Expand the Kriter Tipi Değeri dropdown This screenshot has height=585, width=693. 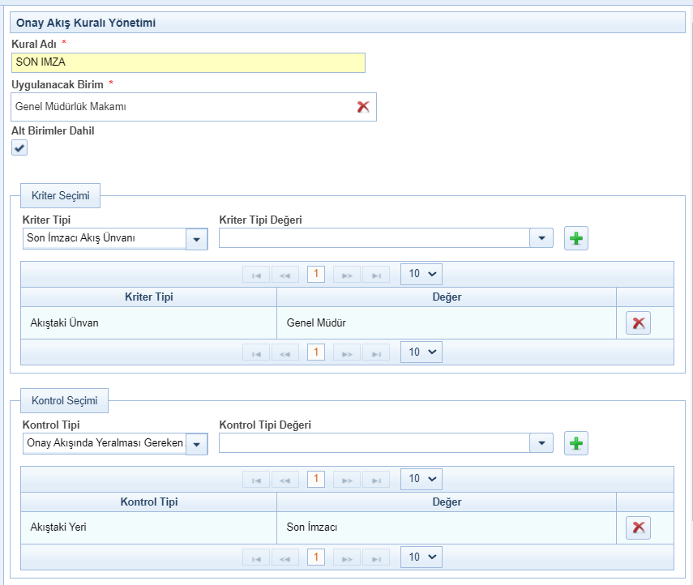(541, 238)
